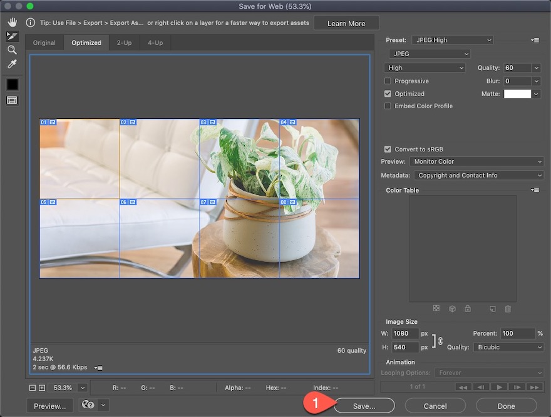Select the Eyedropper tool
The height and width of the screenshot is (417, 551).
(12, 64)
